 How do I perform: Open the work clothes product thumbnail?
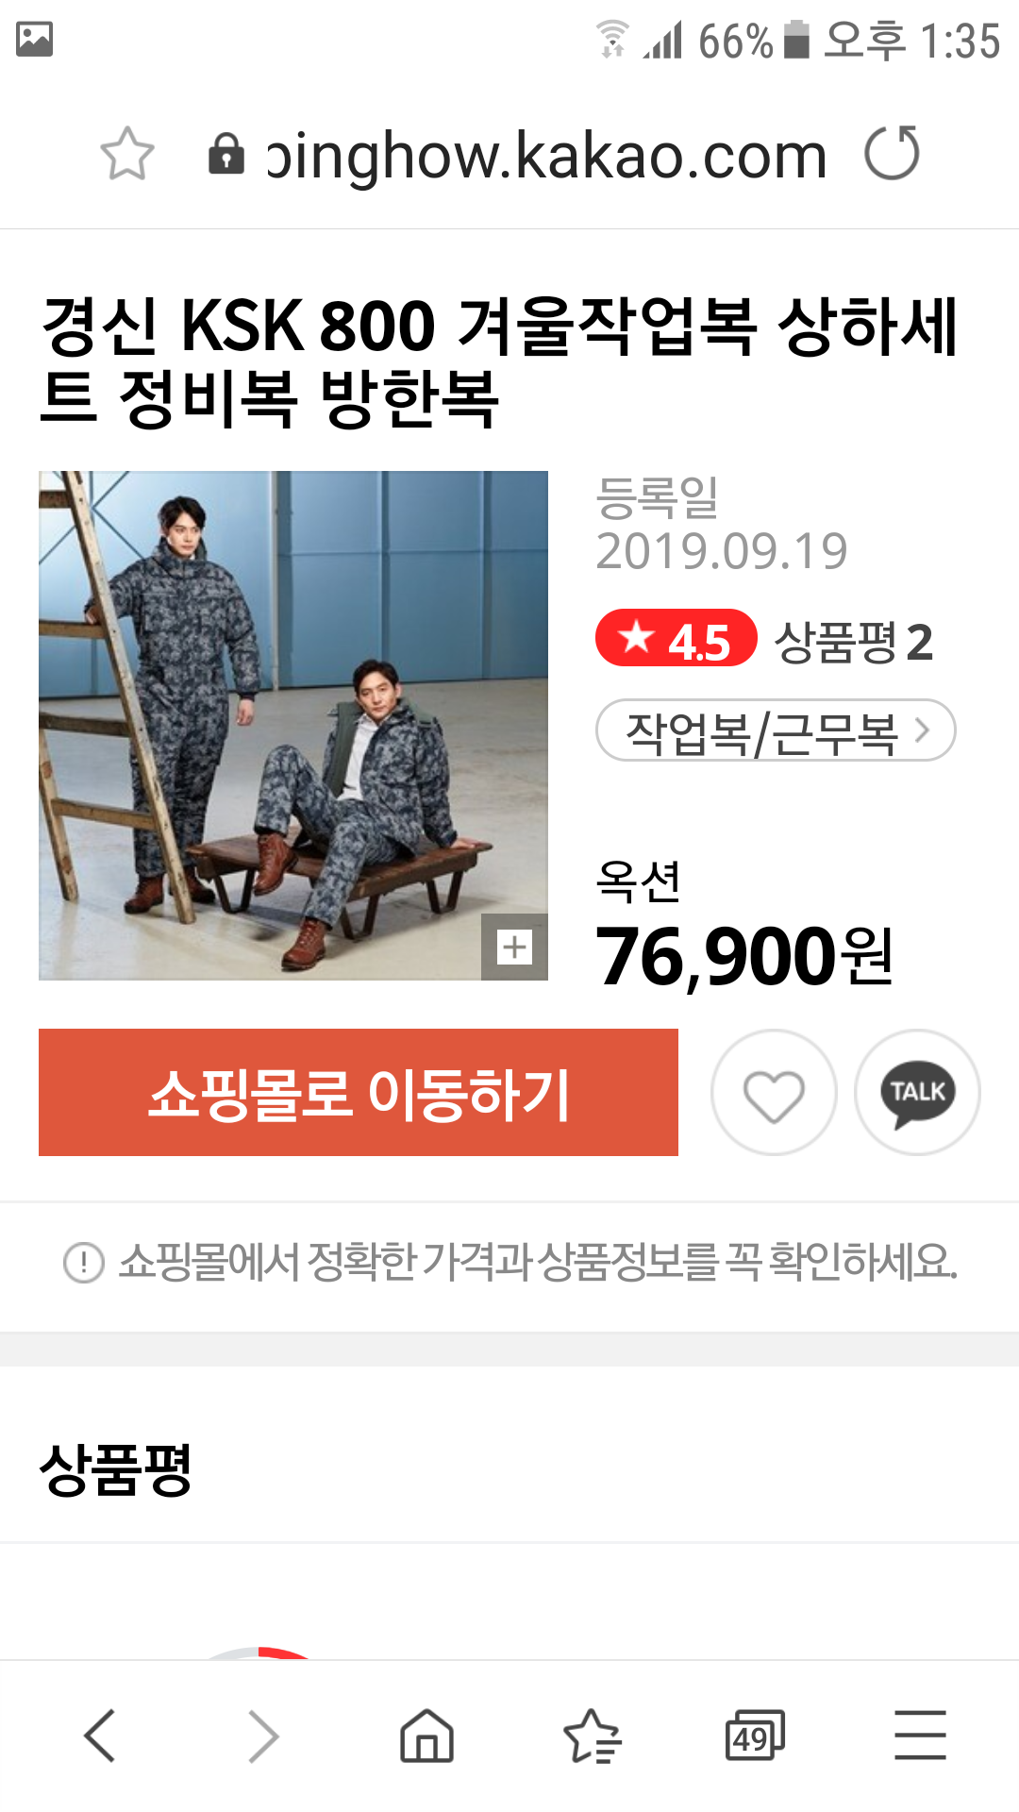[293, 726]
